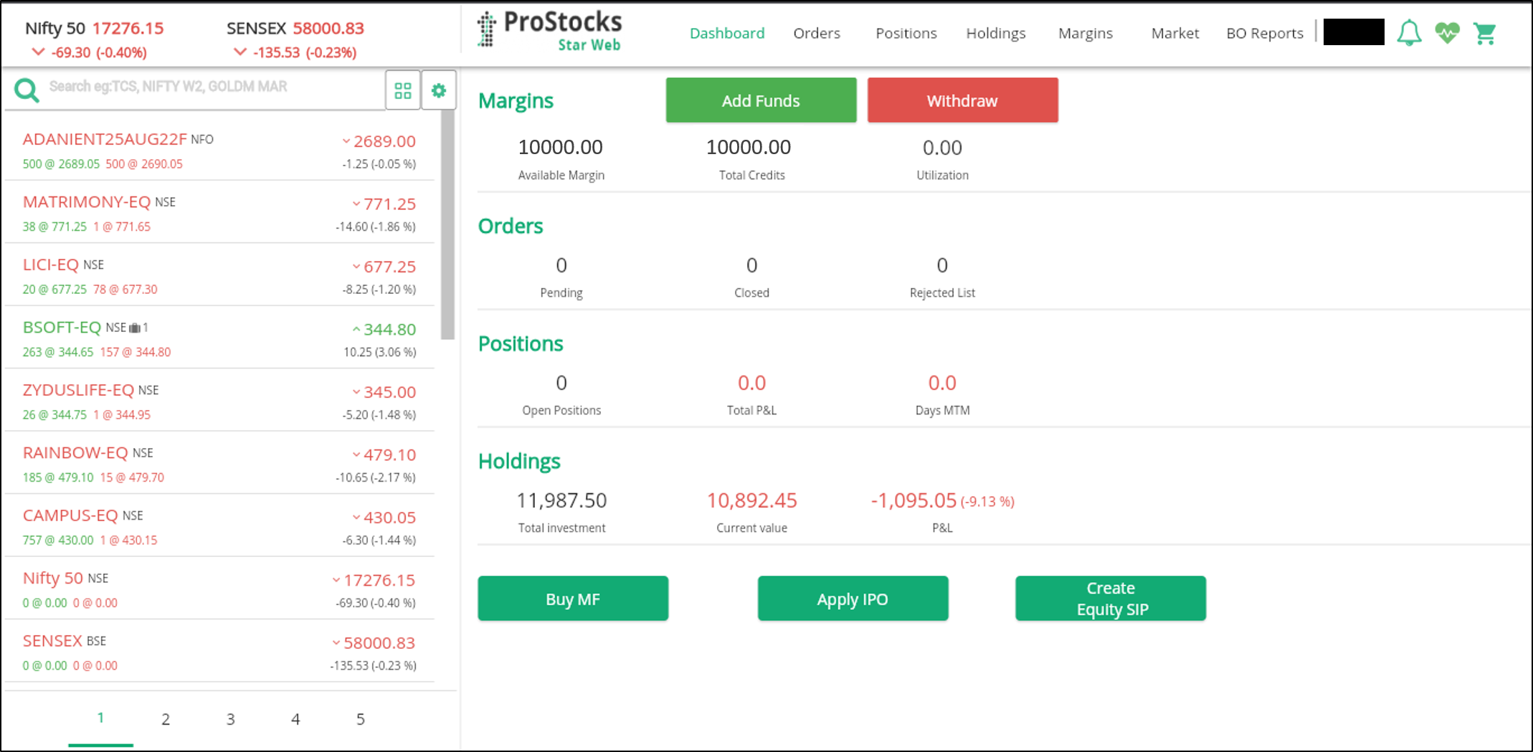Open BO Reports menu
This screenshot has height=752, width=1533.
(1265, 33)
